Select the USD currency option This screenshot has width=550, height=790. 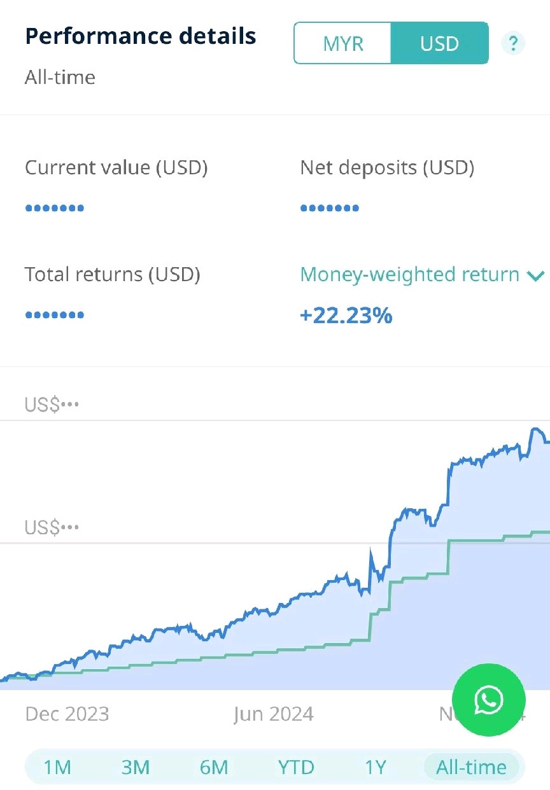coord(439,43)
